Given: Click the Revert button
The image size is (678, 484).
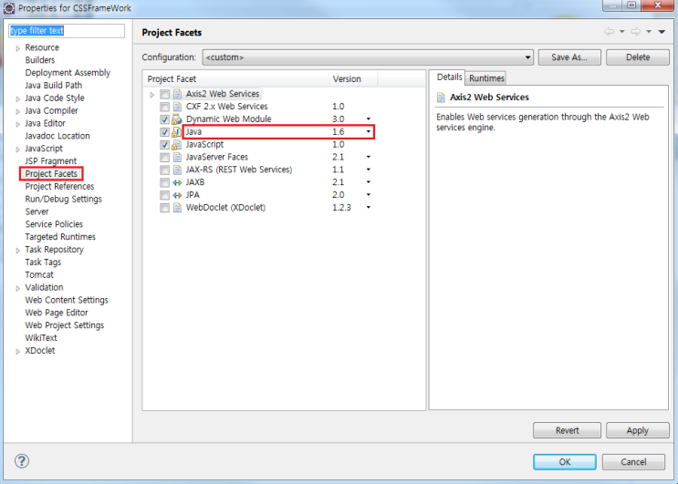Looking at the screenshot, I should coord(567,430).
